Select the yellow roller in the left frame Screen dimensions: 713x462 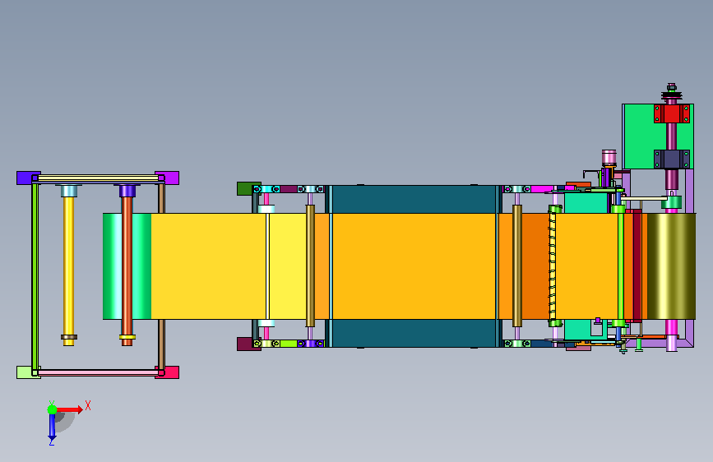pyautogui.click(x=68, y=271)
